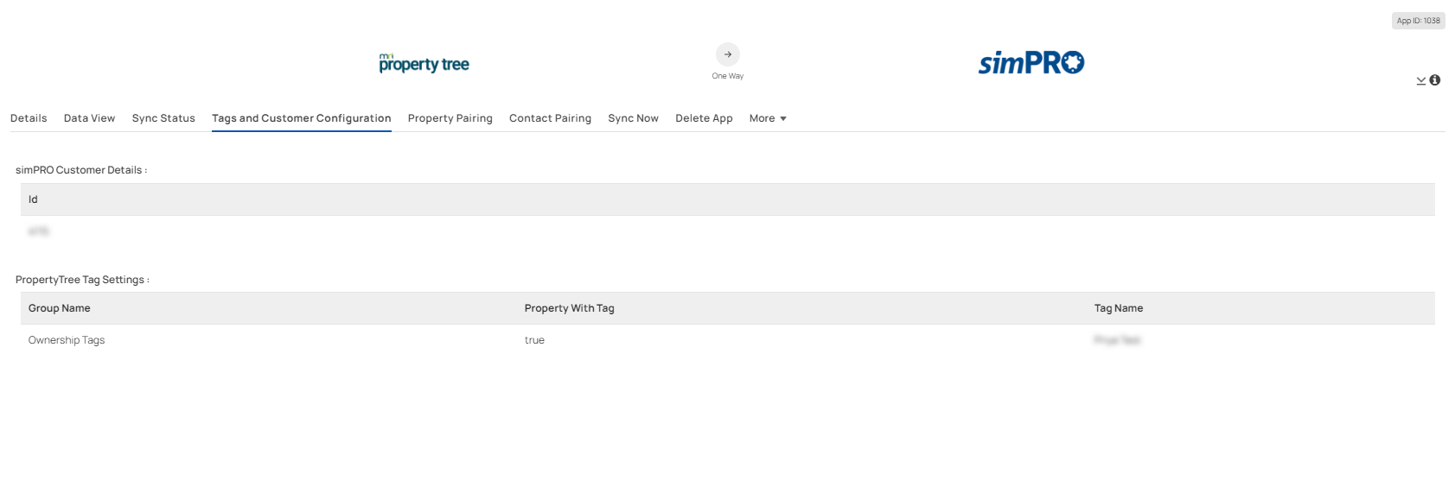Go to the Property Pairing tab

[450, 118]
